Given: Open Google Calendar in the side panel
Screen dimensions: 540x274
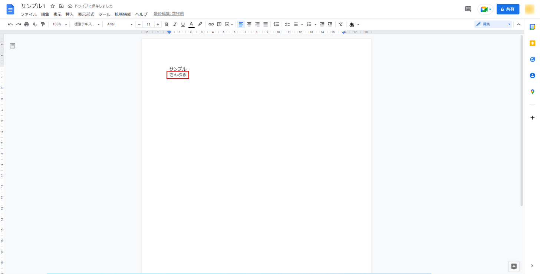Looking at the screenshot, I should tap(532, 27).
